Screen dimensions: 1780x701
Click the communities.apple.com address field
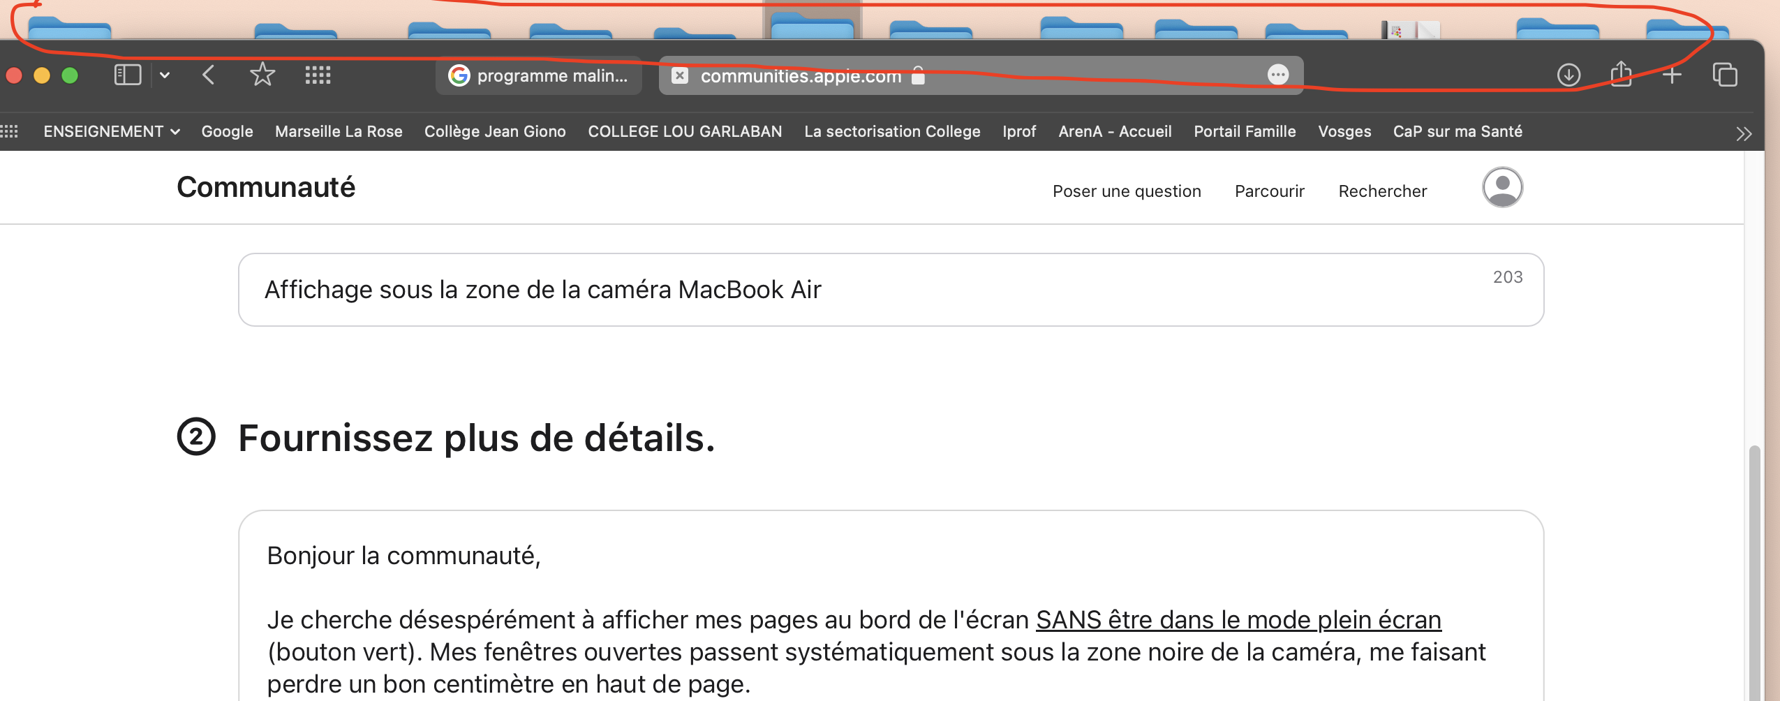981,75
